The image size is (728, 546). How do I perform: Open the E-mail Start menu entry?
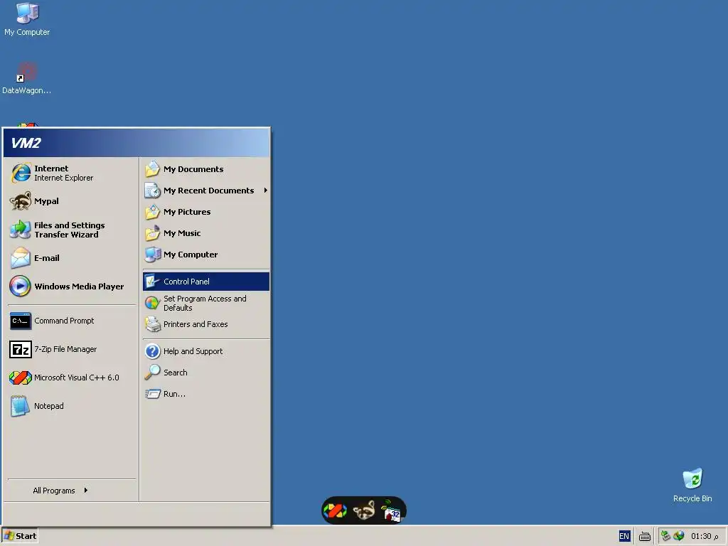pyautogui.click(x=72, y=257)
